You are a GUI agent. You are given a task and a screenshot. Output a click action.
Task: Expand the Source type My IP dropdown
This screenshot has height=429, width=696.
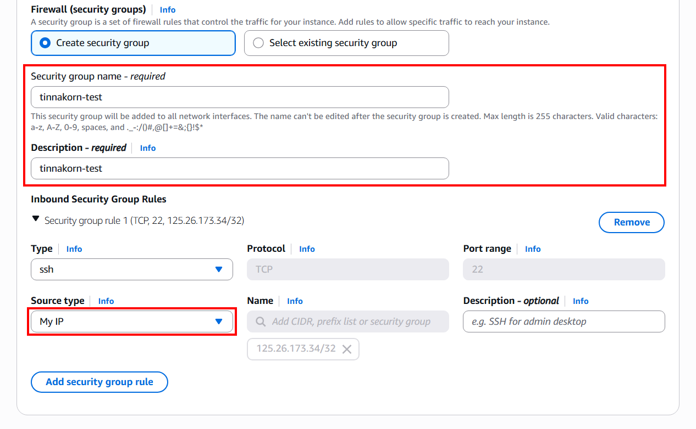click(132, 321)
